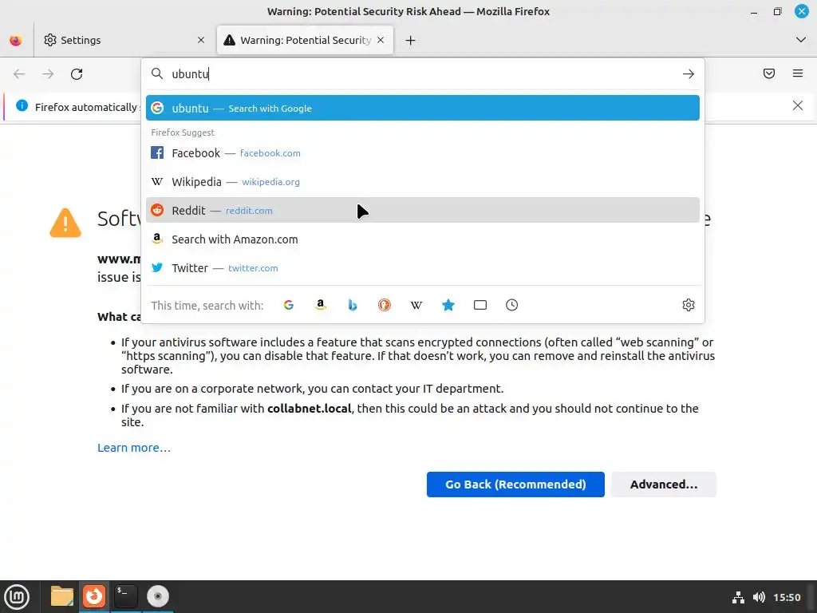Select the Facebook suggestion row

click(423, 152)
